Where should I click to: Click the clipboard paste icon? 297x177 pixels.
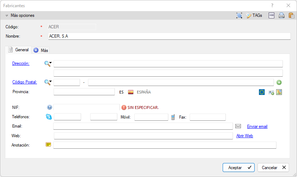(291, 15)
